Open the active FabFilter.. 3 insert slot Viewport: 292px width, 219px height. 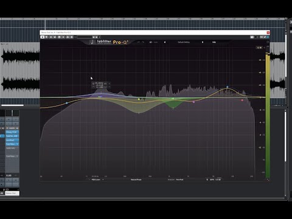tap(12, 144)
